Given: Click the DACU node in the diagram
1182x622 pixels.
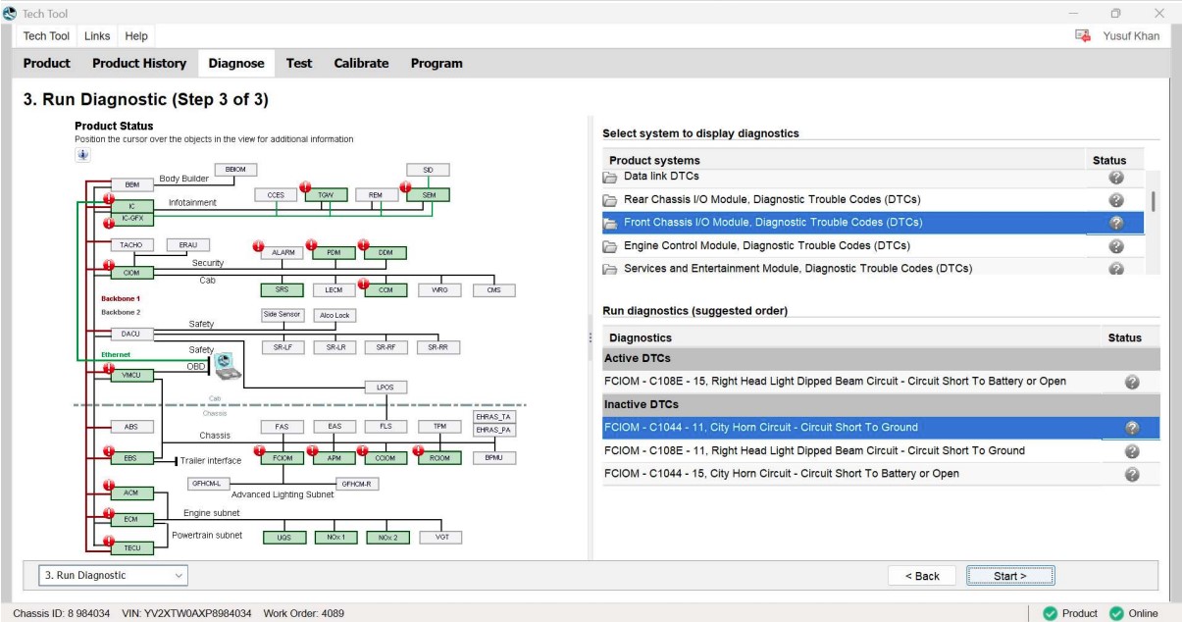Looking at the screenshot, I should (x=131, y=335).
